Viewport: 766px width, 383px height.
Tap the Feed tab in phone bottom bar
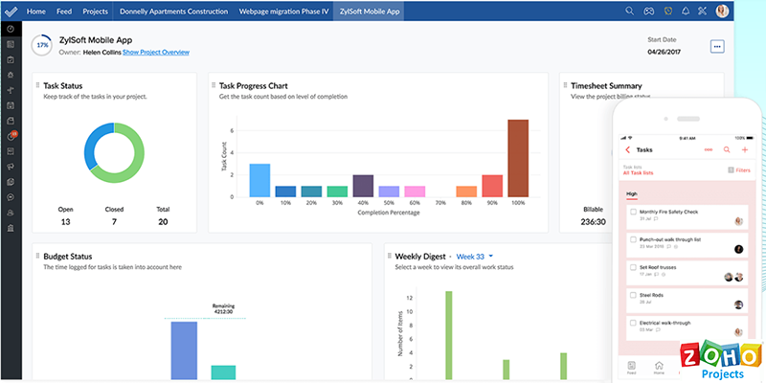click(632, 368)
